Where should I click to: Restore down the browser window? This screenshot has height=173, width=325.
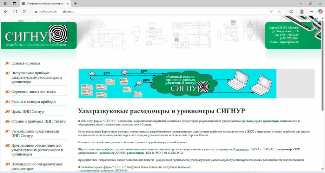click(310, 3)
